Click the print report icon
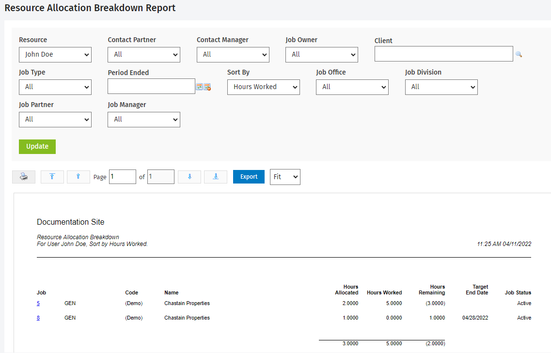551x353 pixels. tap(24, 177)
